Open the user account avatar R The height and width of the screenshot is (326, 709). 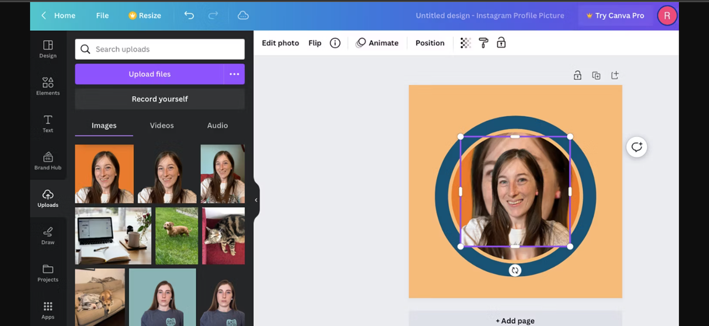pyautogui.click(x=667, y=15)
